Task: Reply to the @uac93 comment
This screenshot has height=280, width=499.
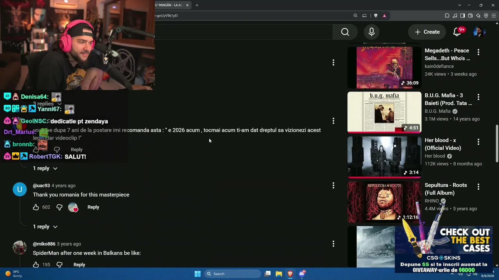Action: point(93,207)
